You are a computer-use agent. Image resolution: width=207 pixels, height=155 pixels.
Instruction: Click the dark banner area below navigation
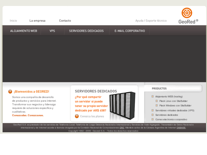[x=104, y=59]
